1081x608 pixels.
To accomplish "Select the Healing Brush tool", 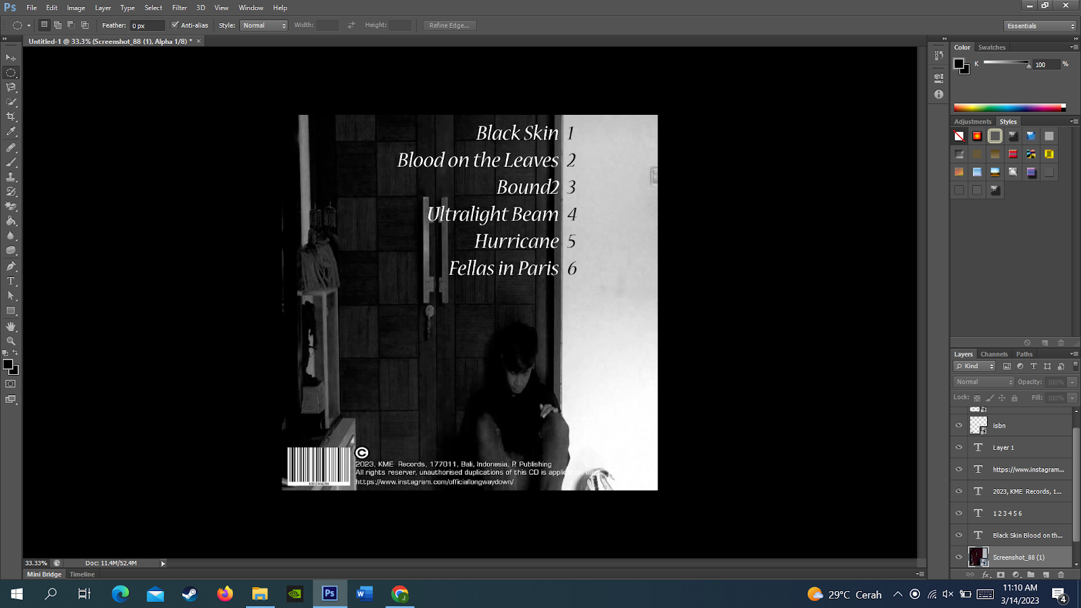I will click(11, 147).
